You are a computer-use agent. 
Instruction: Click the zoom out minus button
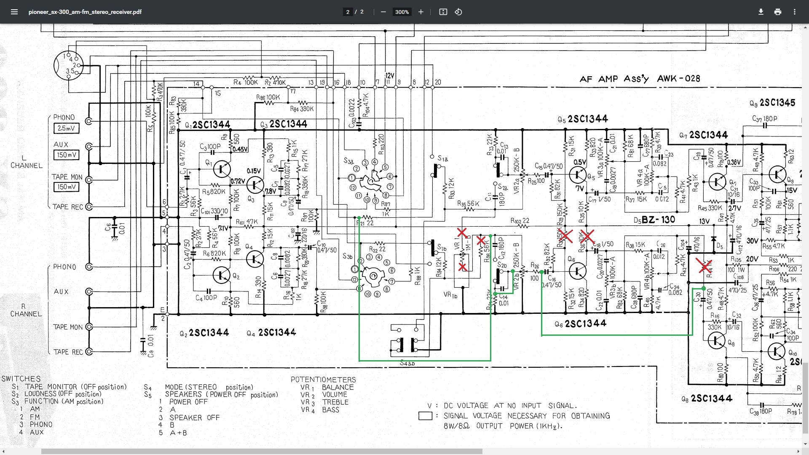pyautogui.click(x=383, y=12)
